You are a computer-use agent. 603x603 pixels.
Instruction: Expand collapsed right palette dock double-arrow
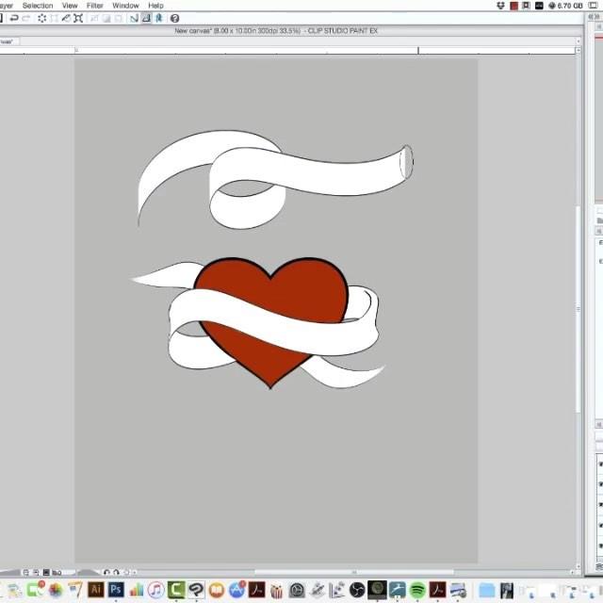(594, 17)
